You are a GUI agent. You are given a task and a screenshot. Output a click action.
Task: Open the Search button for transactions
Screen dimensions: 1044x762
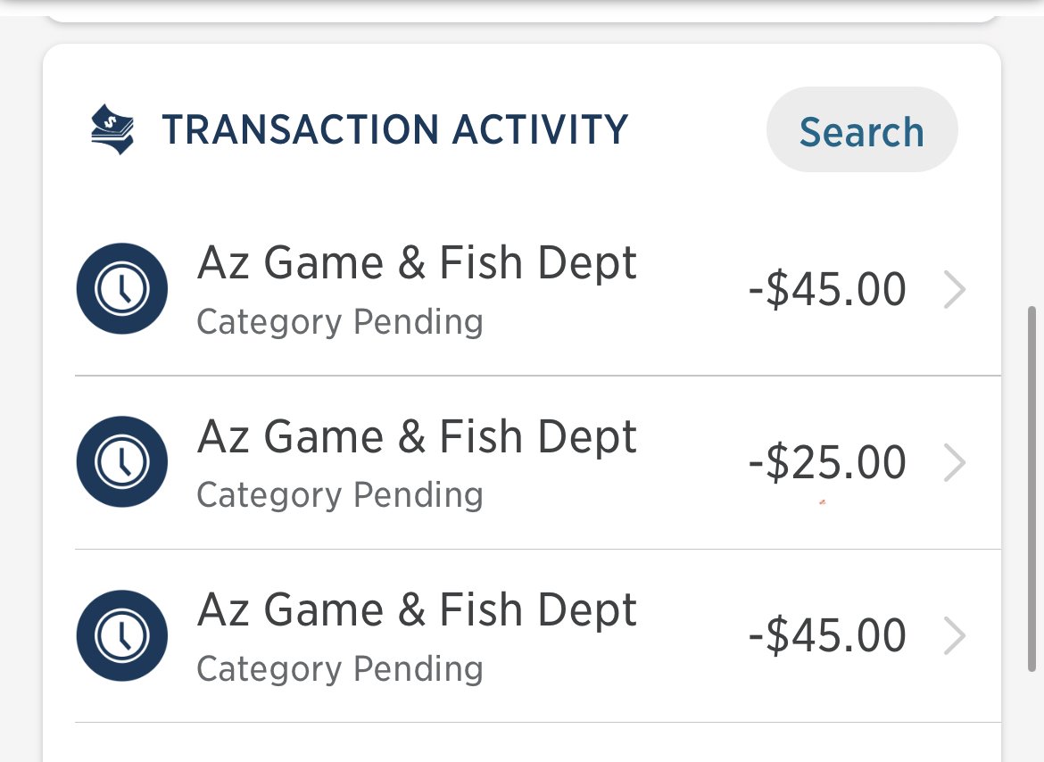[x=862, y=129]
